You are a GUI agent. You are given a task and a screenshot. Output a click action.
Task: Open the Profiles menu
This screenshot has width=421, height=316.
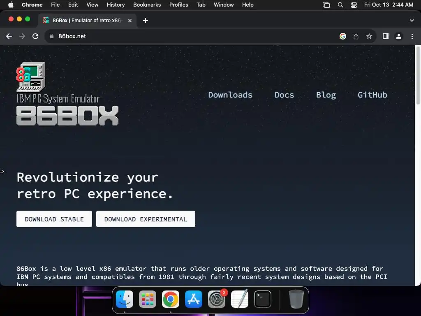[x=178, y=5]
